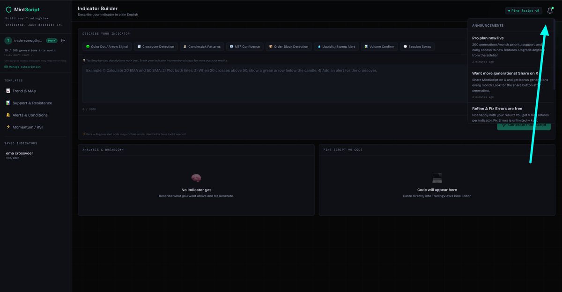Viewport: 562px width, 292px height.
Task: Click the Pine Script v6 badge
Action: pyautogui.click(x=524, y=10)
